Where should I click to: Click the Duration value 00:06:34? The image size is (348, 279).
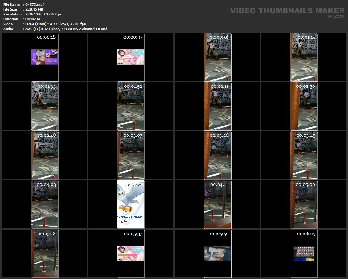pos(33,19)
